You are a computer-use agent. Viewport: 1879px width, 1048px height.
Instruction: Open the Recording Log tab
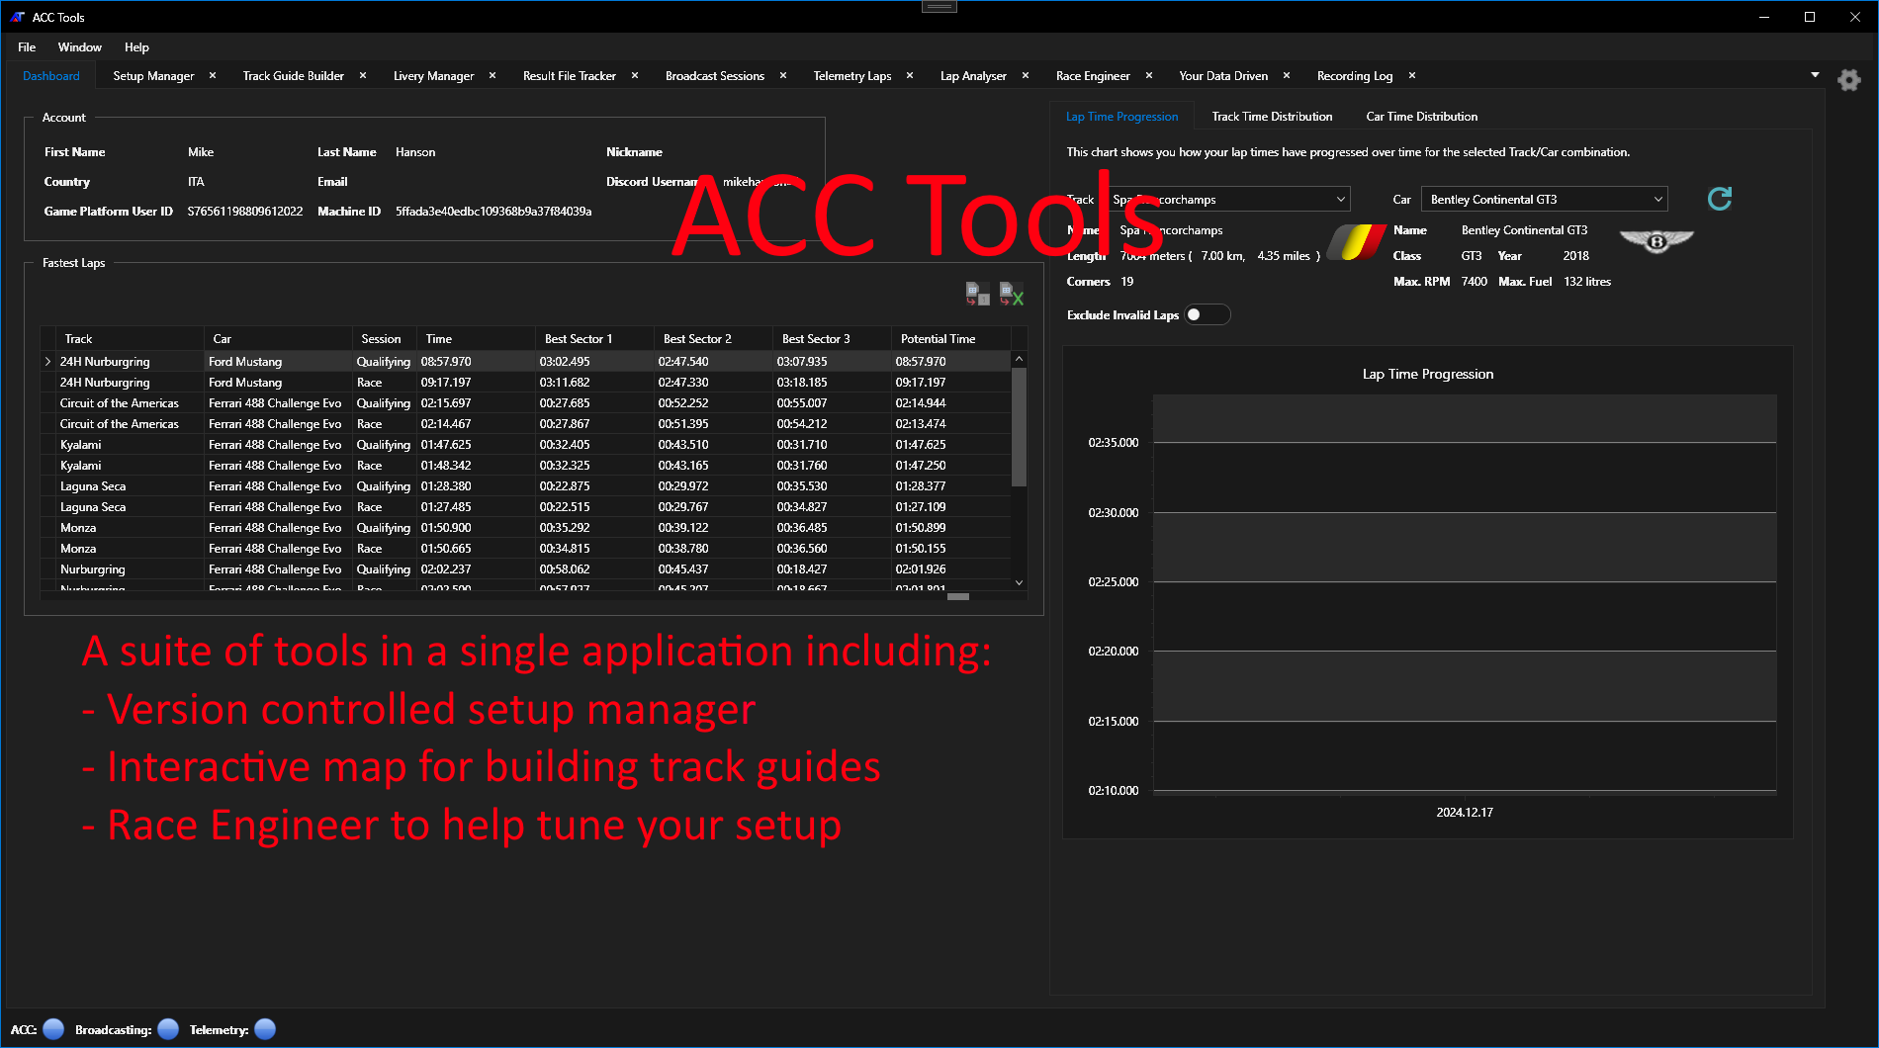point(1355,75)
